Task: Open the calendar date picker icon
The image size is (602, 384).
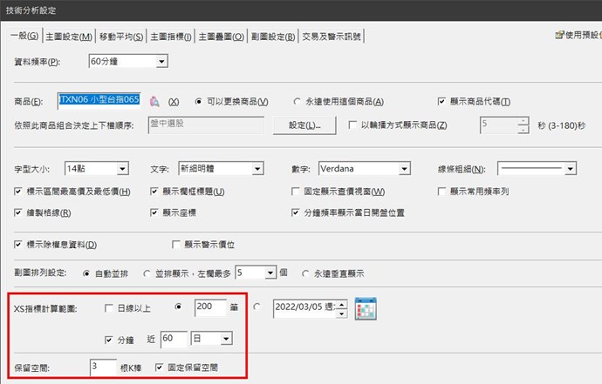Action: tap(365, 308)
